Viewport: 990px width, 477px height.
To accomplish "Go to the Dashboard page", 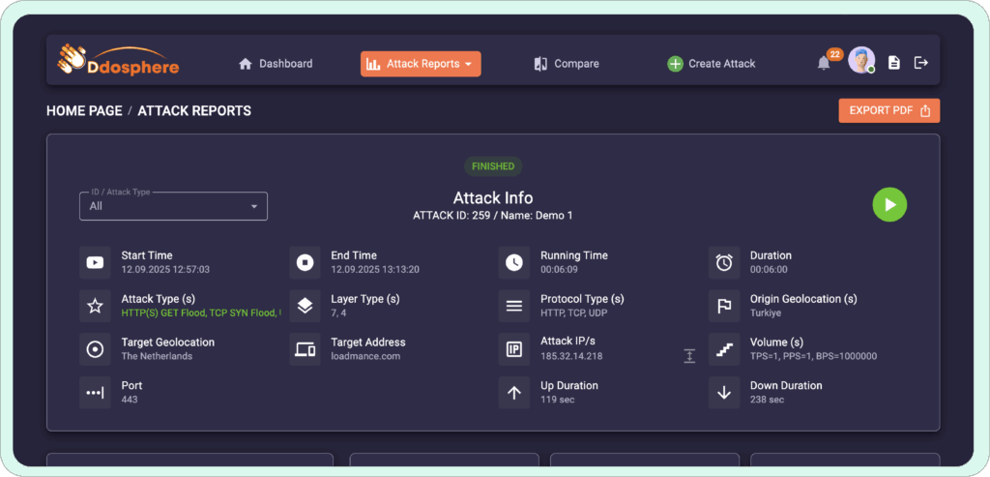I will point(276,64).
